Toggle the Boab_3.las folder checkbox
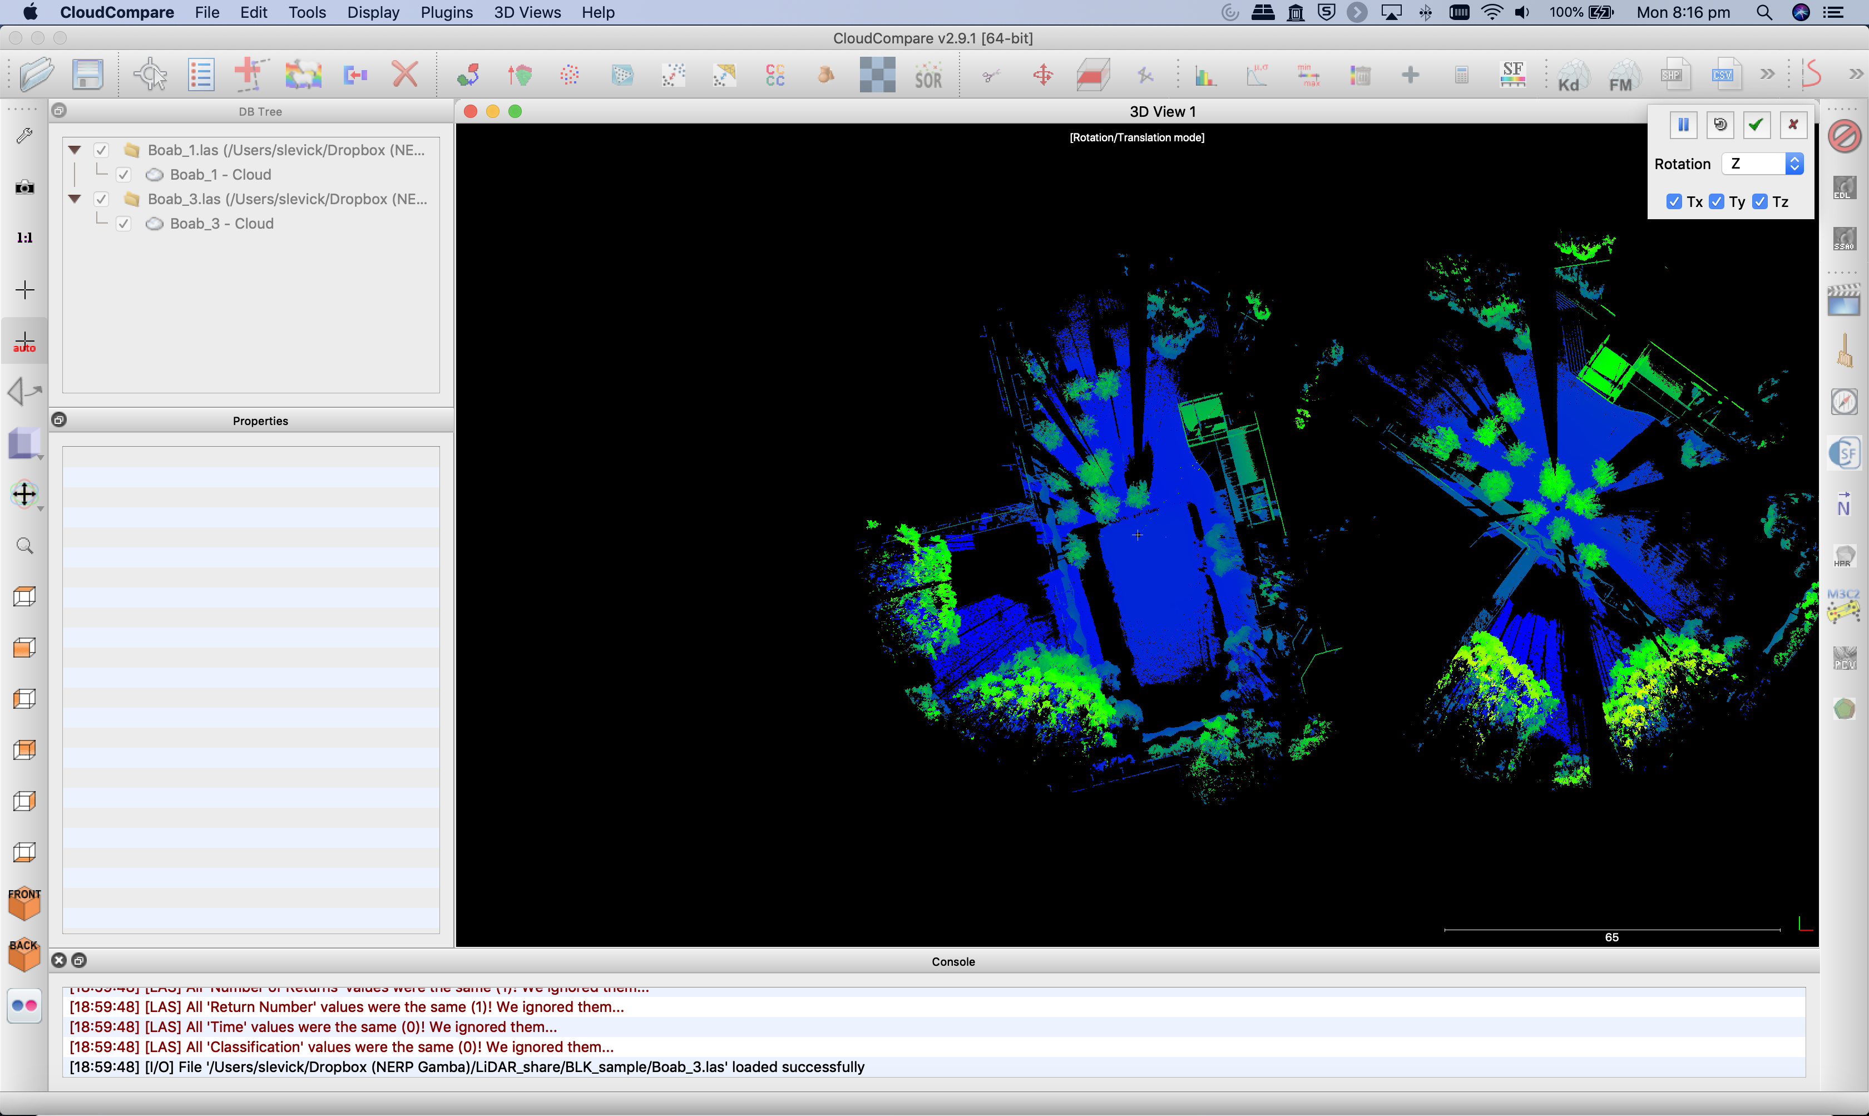Viewport: 1869px width, 1116px height. 101,199
